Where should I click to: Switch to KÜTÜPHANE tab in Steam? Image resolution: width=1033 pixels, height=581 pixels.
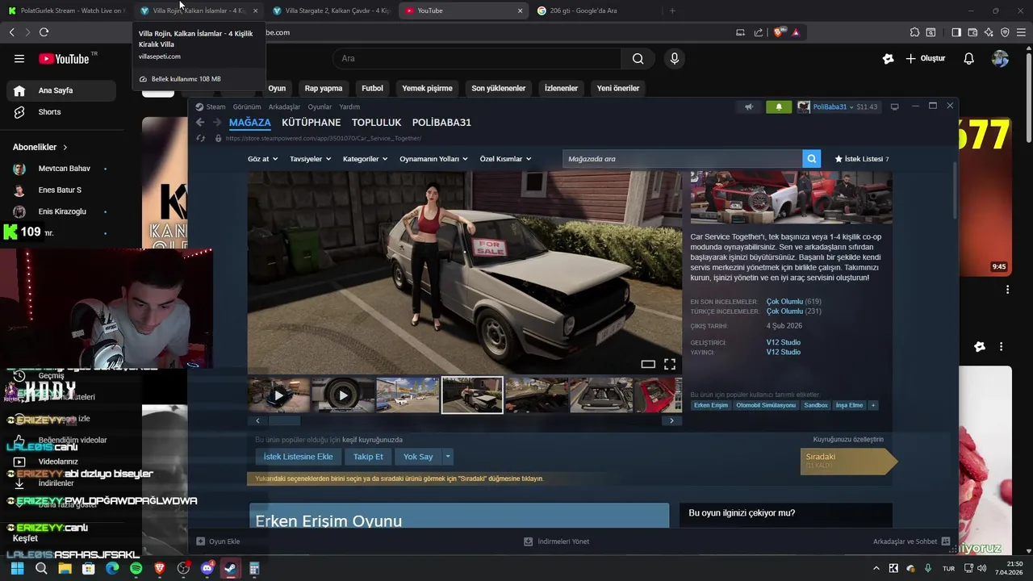point(312,123)
